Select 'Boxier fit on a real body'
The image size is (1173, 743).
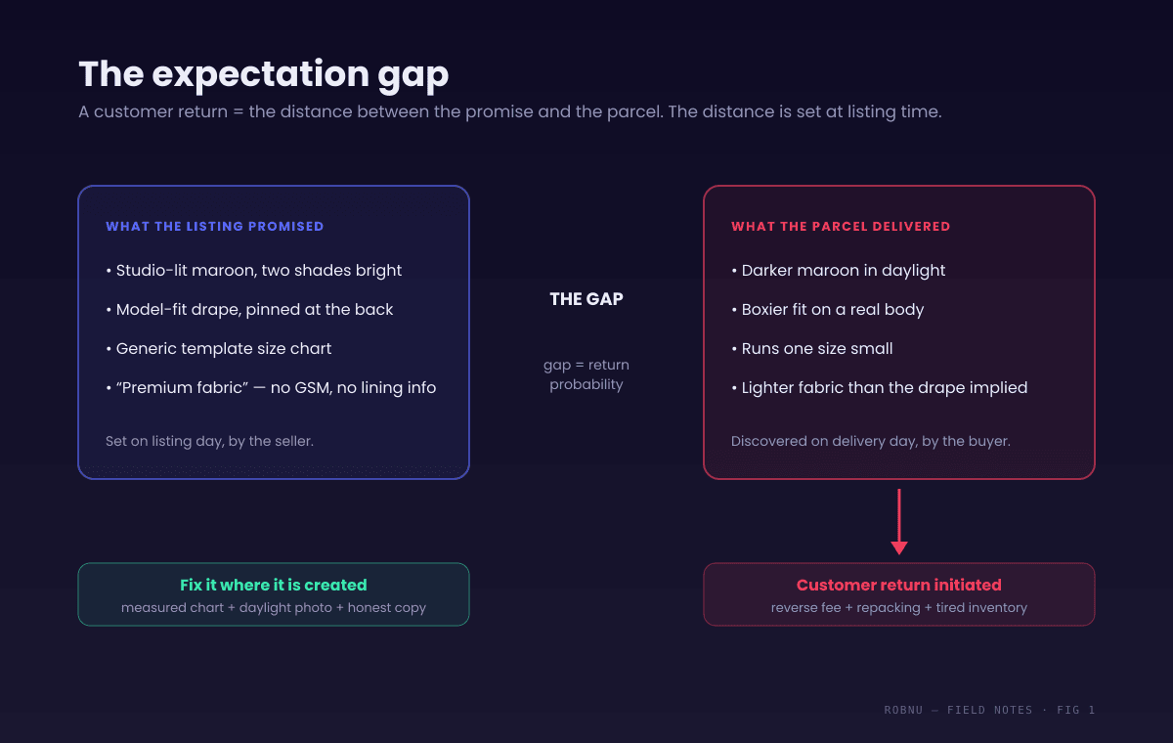click(x=828, y=310)
